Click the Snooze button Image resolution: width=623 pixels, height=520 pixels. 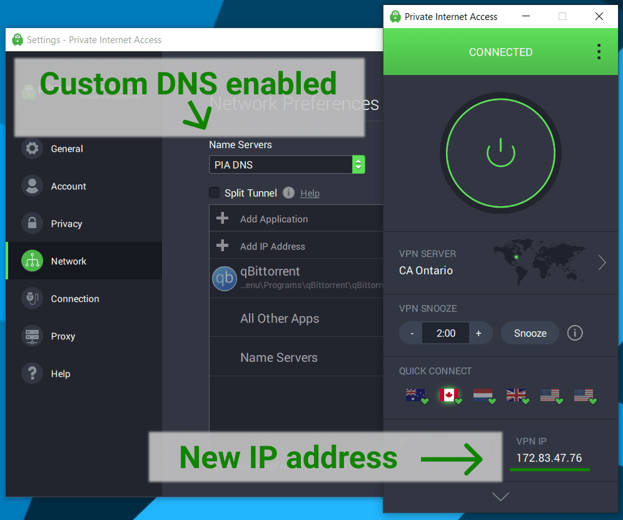point(530,333)
